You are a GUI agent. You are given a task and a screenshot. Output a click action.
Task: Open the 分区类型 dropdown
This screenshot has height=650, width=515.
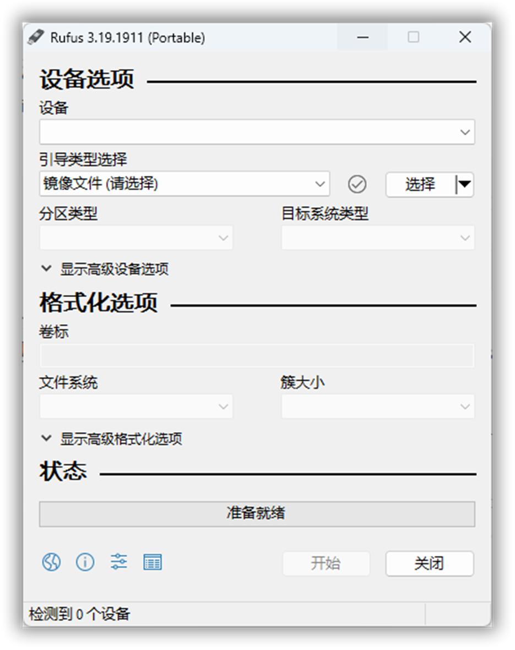point(135,237)
